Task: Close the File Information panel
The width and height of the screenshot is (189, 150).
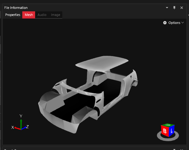Action: (182, 8)
